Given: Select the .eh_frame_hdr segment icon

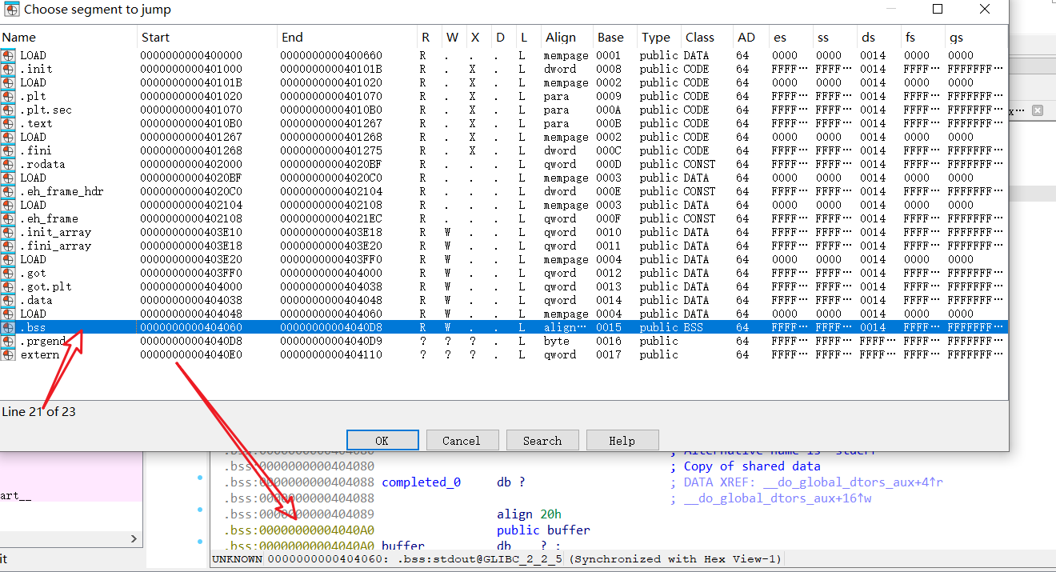Looking at the screenshot, I should (x=8, y=191).
